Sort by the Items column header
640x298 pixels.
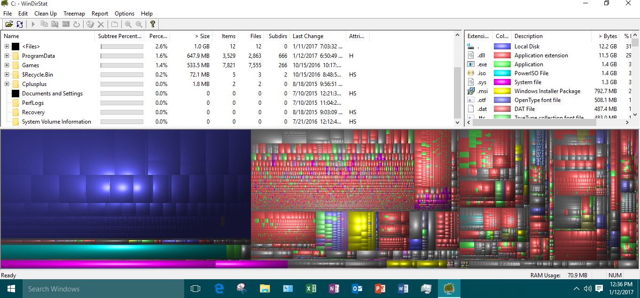(x=225, y=36)
